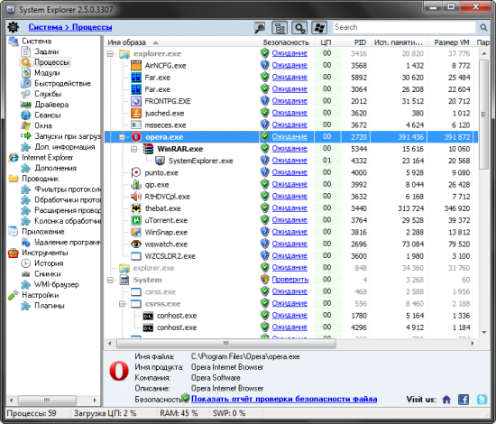
Task: Open Окна in the sidebar
Action: tap(43, 125)
